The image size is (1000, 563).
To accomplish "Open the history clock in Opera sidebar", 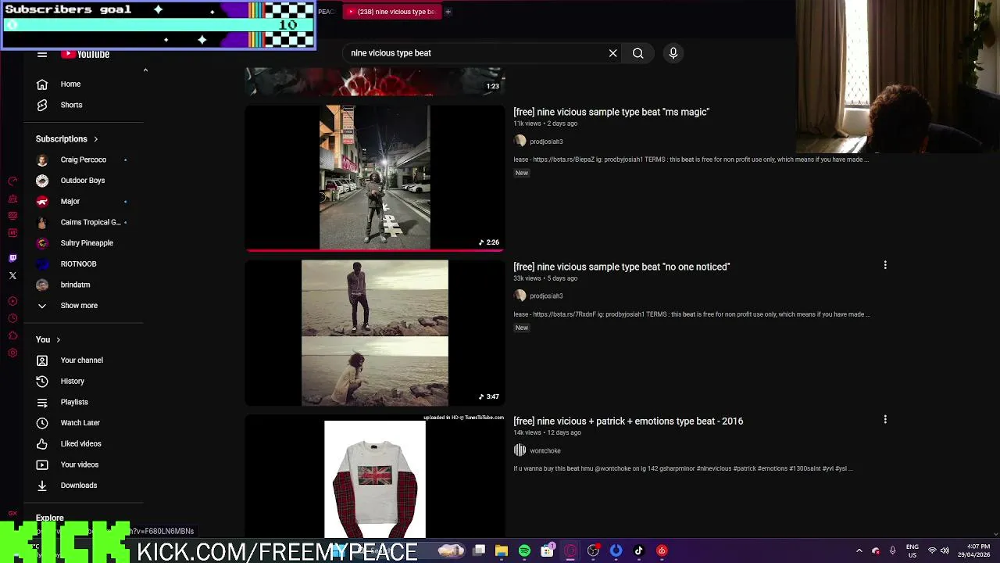I will click(x=12, y=318).
